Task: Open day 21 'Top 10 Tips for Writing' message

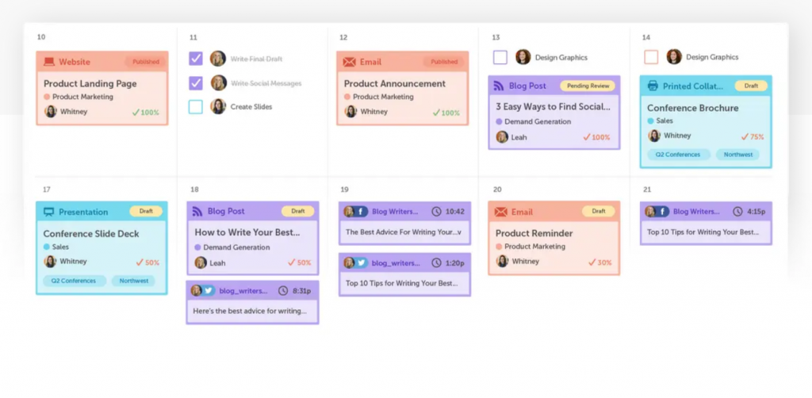Action: [x=703, y=232]
